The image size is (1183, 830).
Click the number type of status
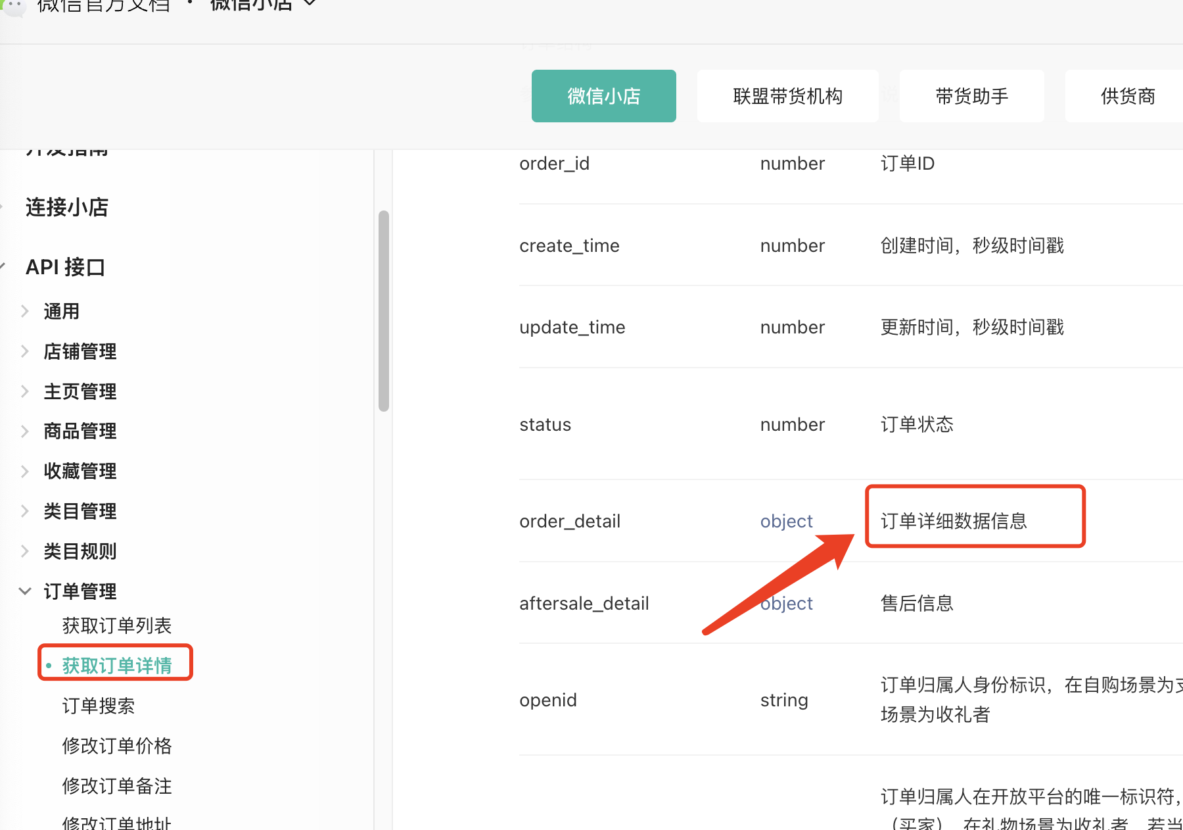793,424
